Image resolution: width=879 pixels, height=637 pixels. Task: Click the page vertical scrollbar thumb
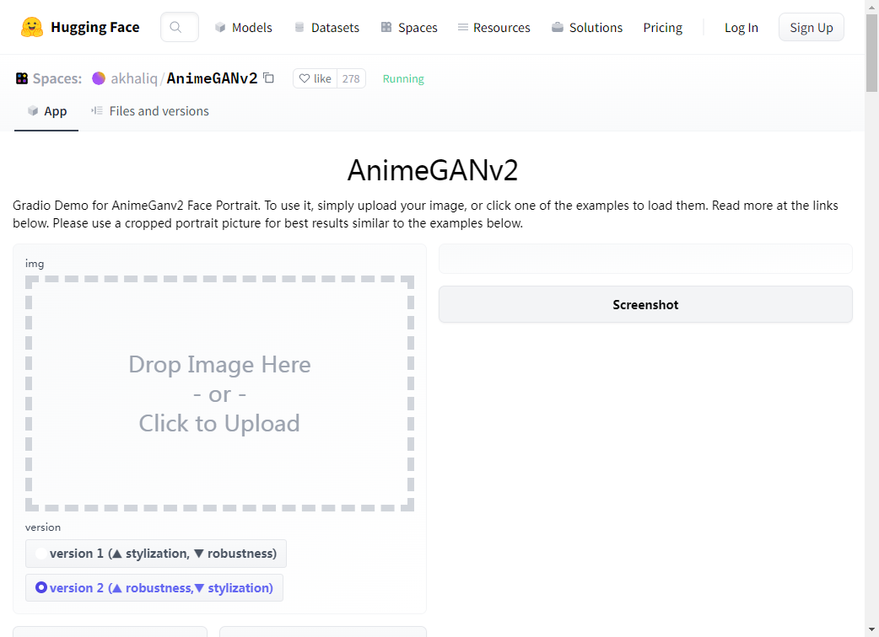[871, 53]
